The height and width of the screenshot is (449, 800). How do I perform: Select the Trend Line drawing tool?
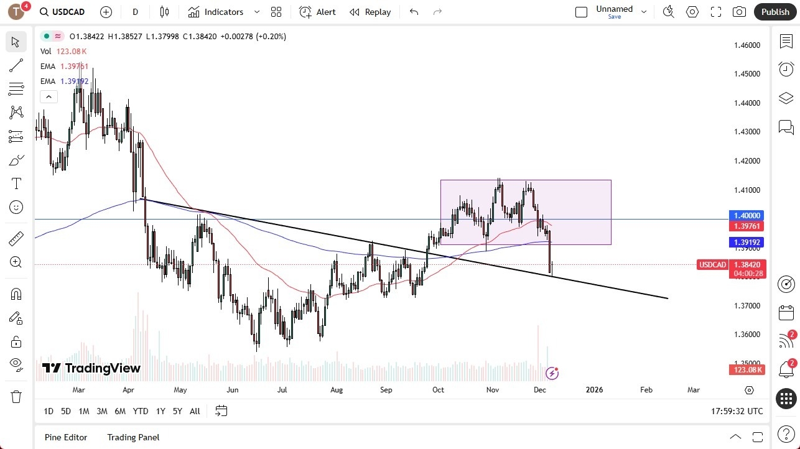click(x=16, y=65)
